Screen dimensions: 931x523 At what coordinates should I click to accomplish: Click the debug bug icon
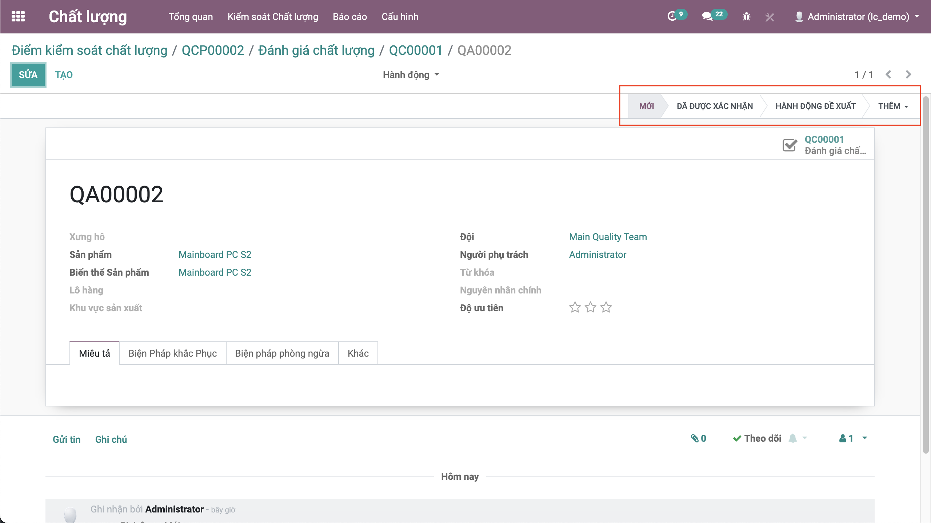click(746, 17)
